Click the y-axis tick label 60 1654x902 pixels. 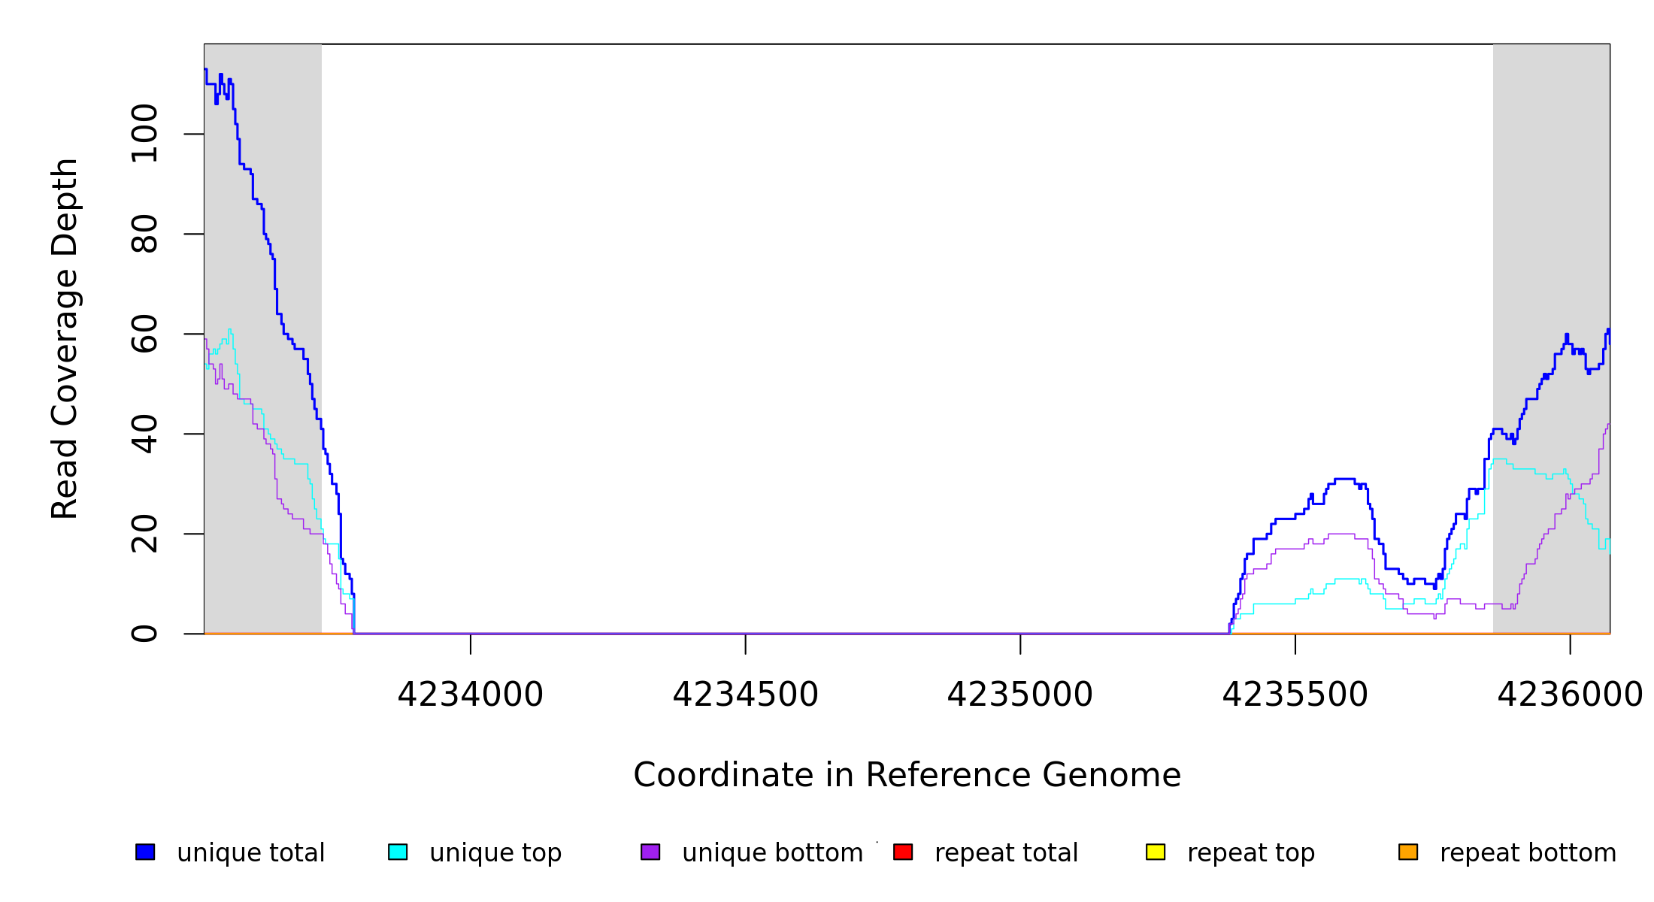point(144,334)
